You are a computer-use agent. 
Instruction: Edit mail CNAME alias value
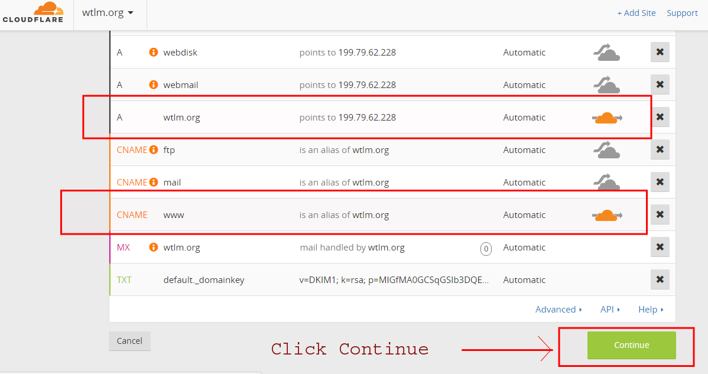343,182
